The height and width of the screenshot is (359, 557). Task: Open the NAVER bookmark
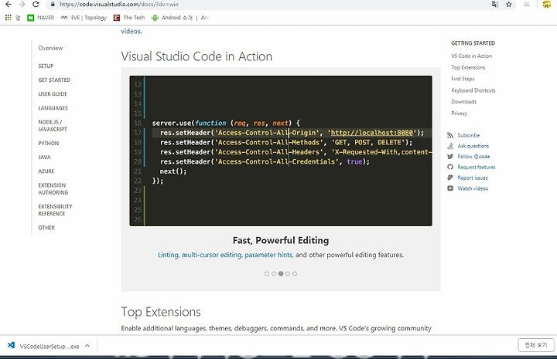point(40,17)
